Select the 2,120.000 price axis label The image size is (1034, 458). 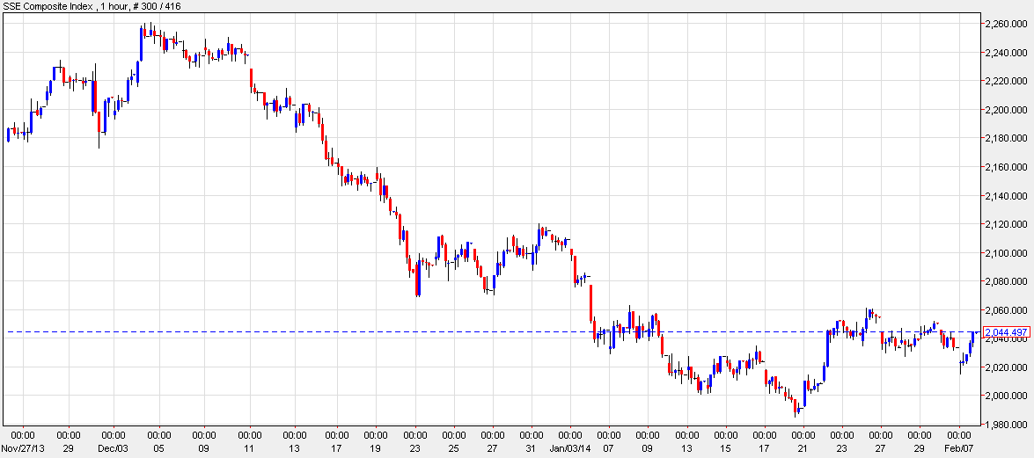[x=1006, y=224]
